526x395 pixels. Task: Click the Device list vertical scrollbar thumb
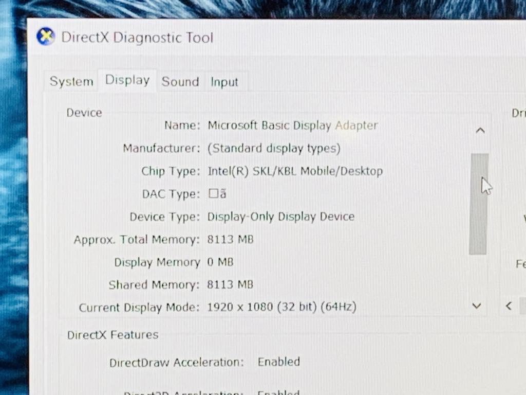(478, 204)
